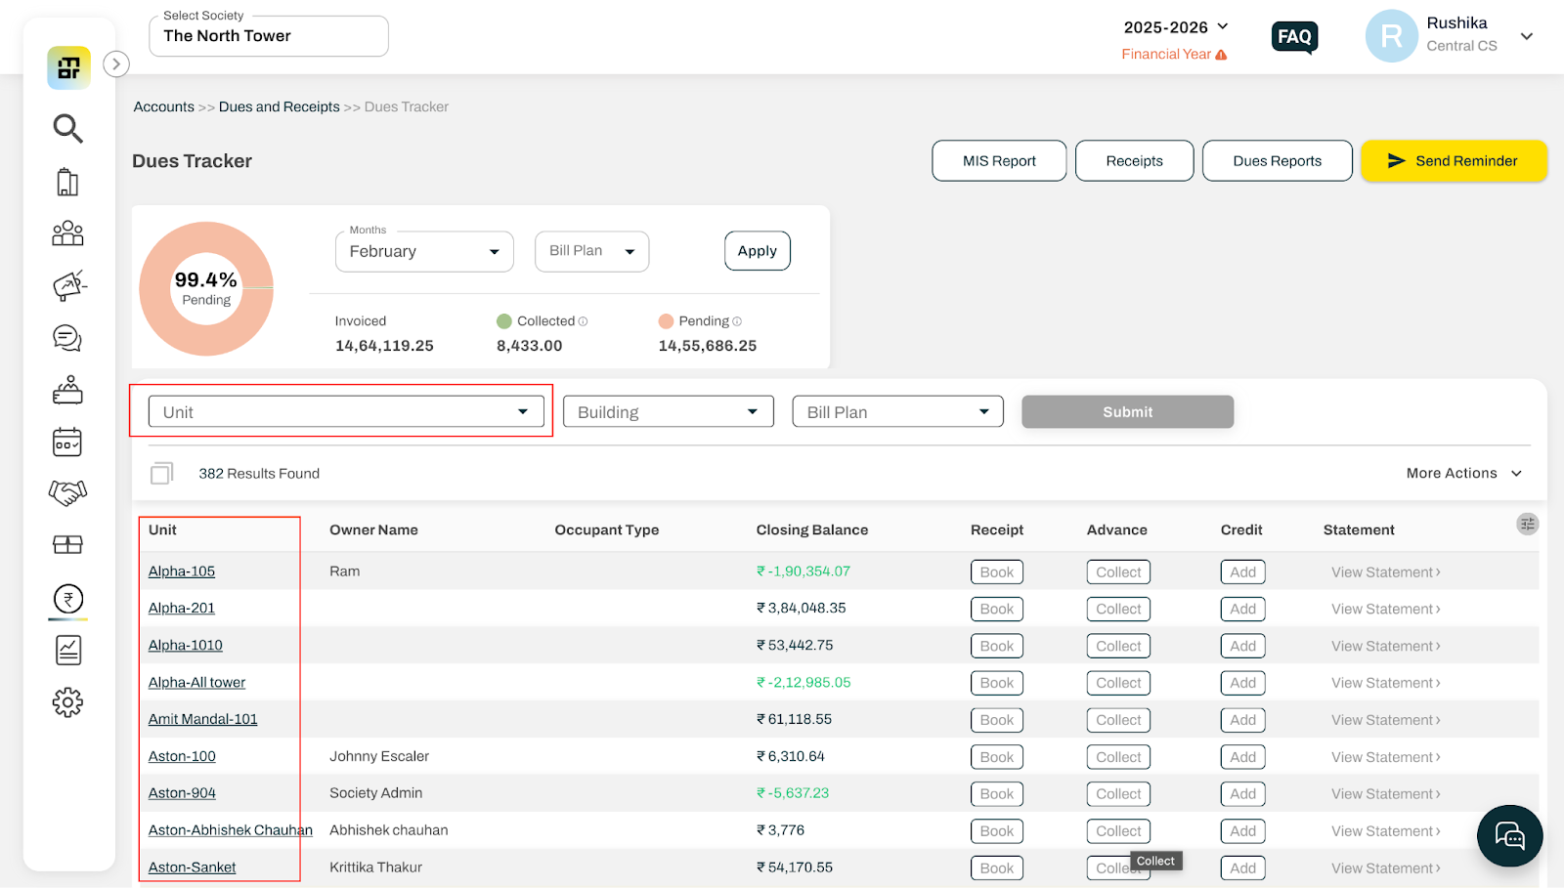The image size is (1564, 888).
Task: Expand the user profile menu chevron
Action: (x=1527, y=36)
